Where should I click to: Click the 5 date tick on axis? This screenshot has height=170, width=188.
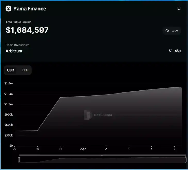pos(174,149)
